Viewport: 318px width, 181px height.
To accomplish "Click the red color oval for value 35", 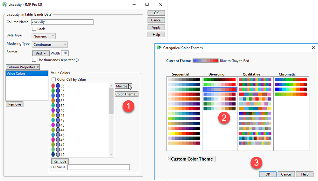I will tap(53, 86).
